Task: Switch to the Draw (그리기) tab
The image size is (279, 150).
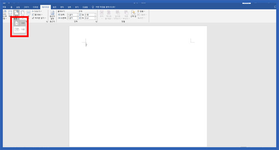Action: pyautogui.click(x=26, y=7)
